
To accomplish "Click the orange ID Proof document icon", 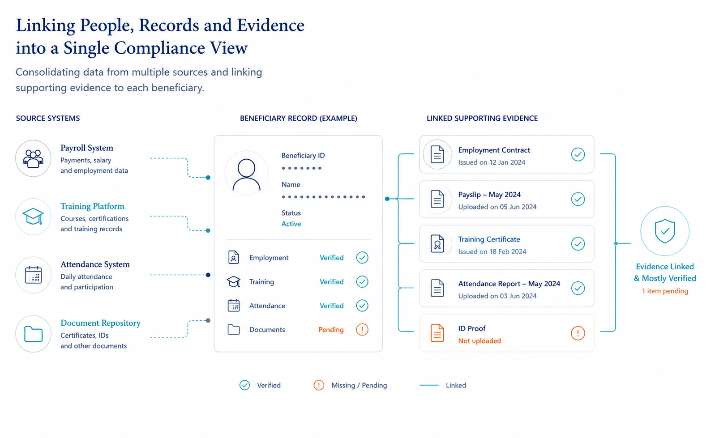I will click(x=437, y=333).
